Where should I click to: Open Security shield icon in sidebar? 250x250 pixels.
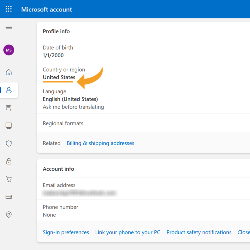tap(9, 143)
